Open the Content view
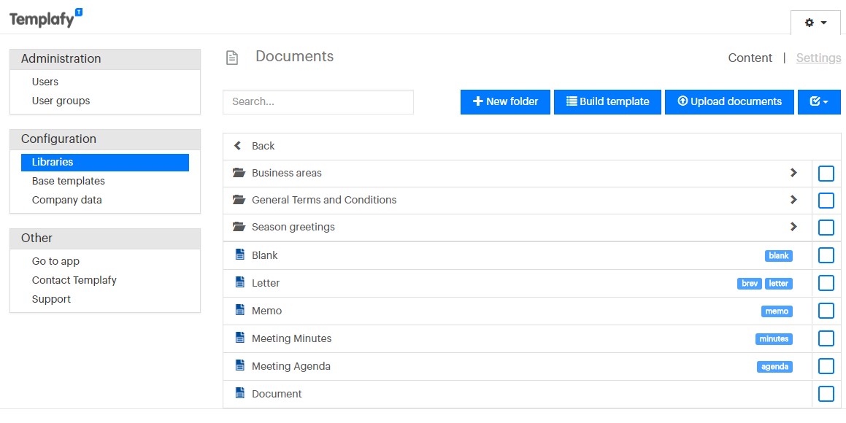Screen dimensions: 846x423 tap(750, 58)
